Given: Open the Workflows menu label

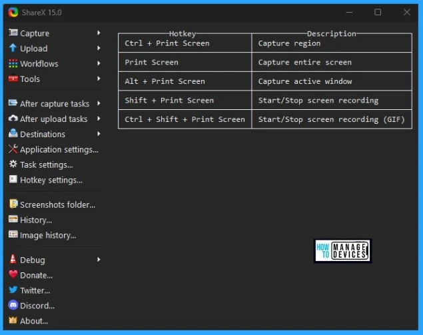Looking at the screenshot, I should coord(39,64).
